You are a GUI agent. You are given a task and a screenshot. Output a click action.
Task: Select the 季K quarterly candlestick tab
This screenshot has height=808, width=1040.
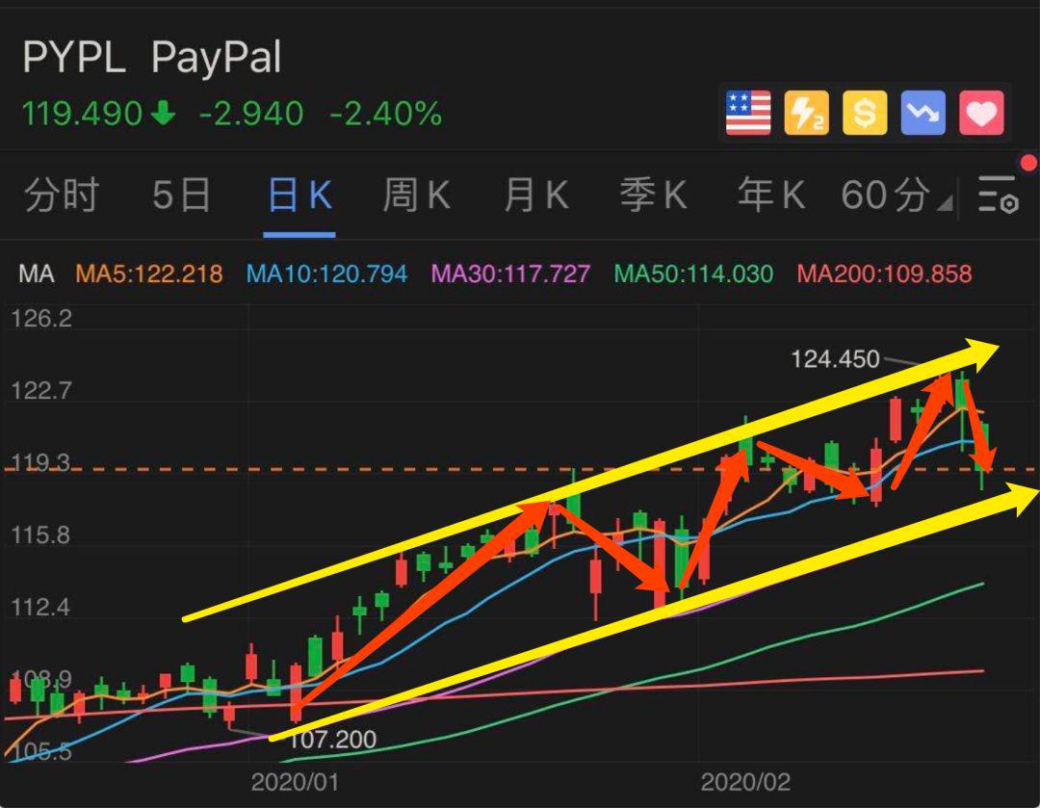tap(653, 195)
